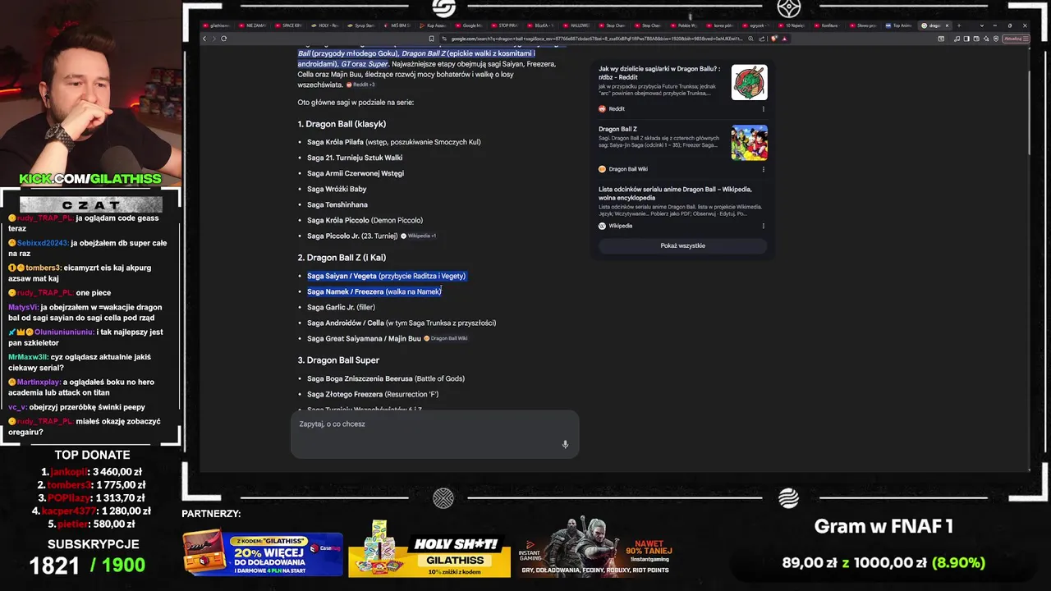Switch to the Google tab

[468, 25]
